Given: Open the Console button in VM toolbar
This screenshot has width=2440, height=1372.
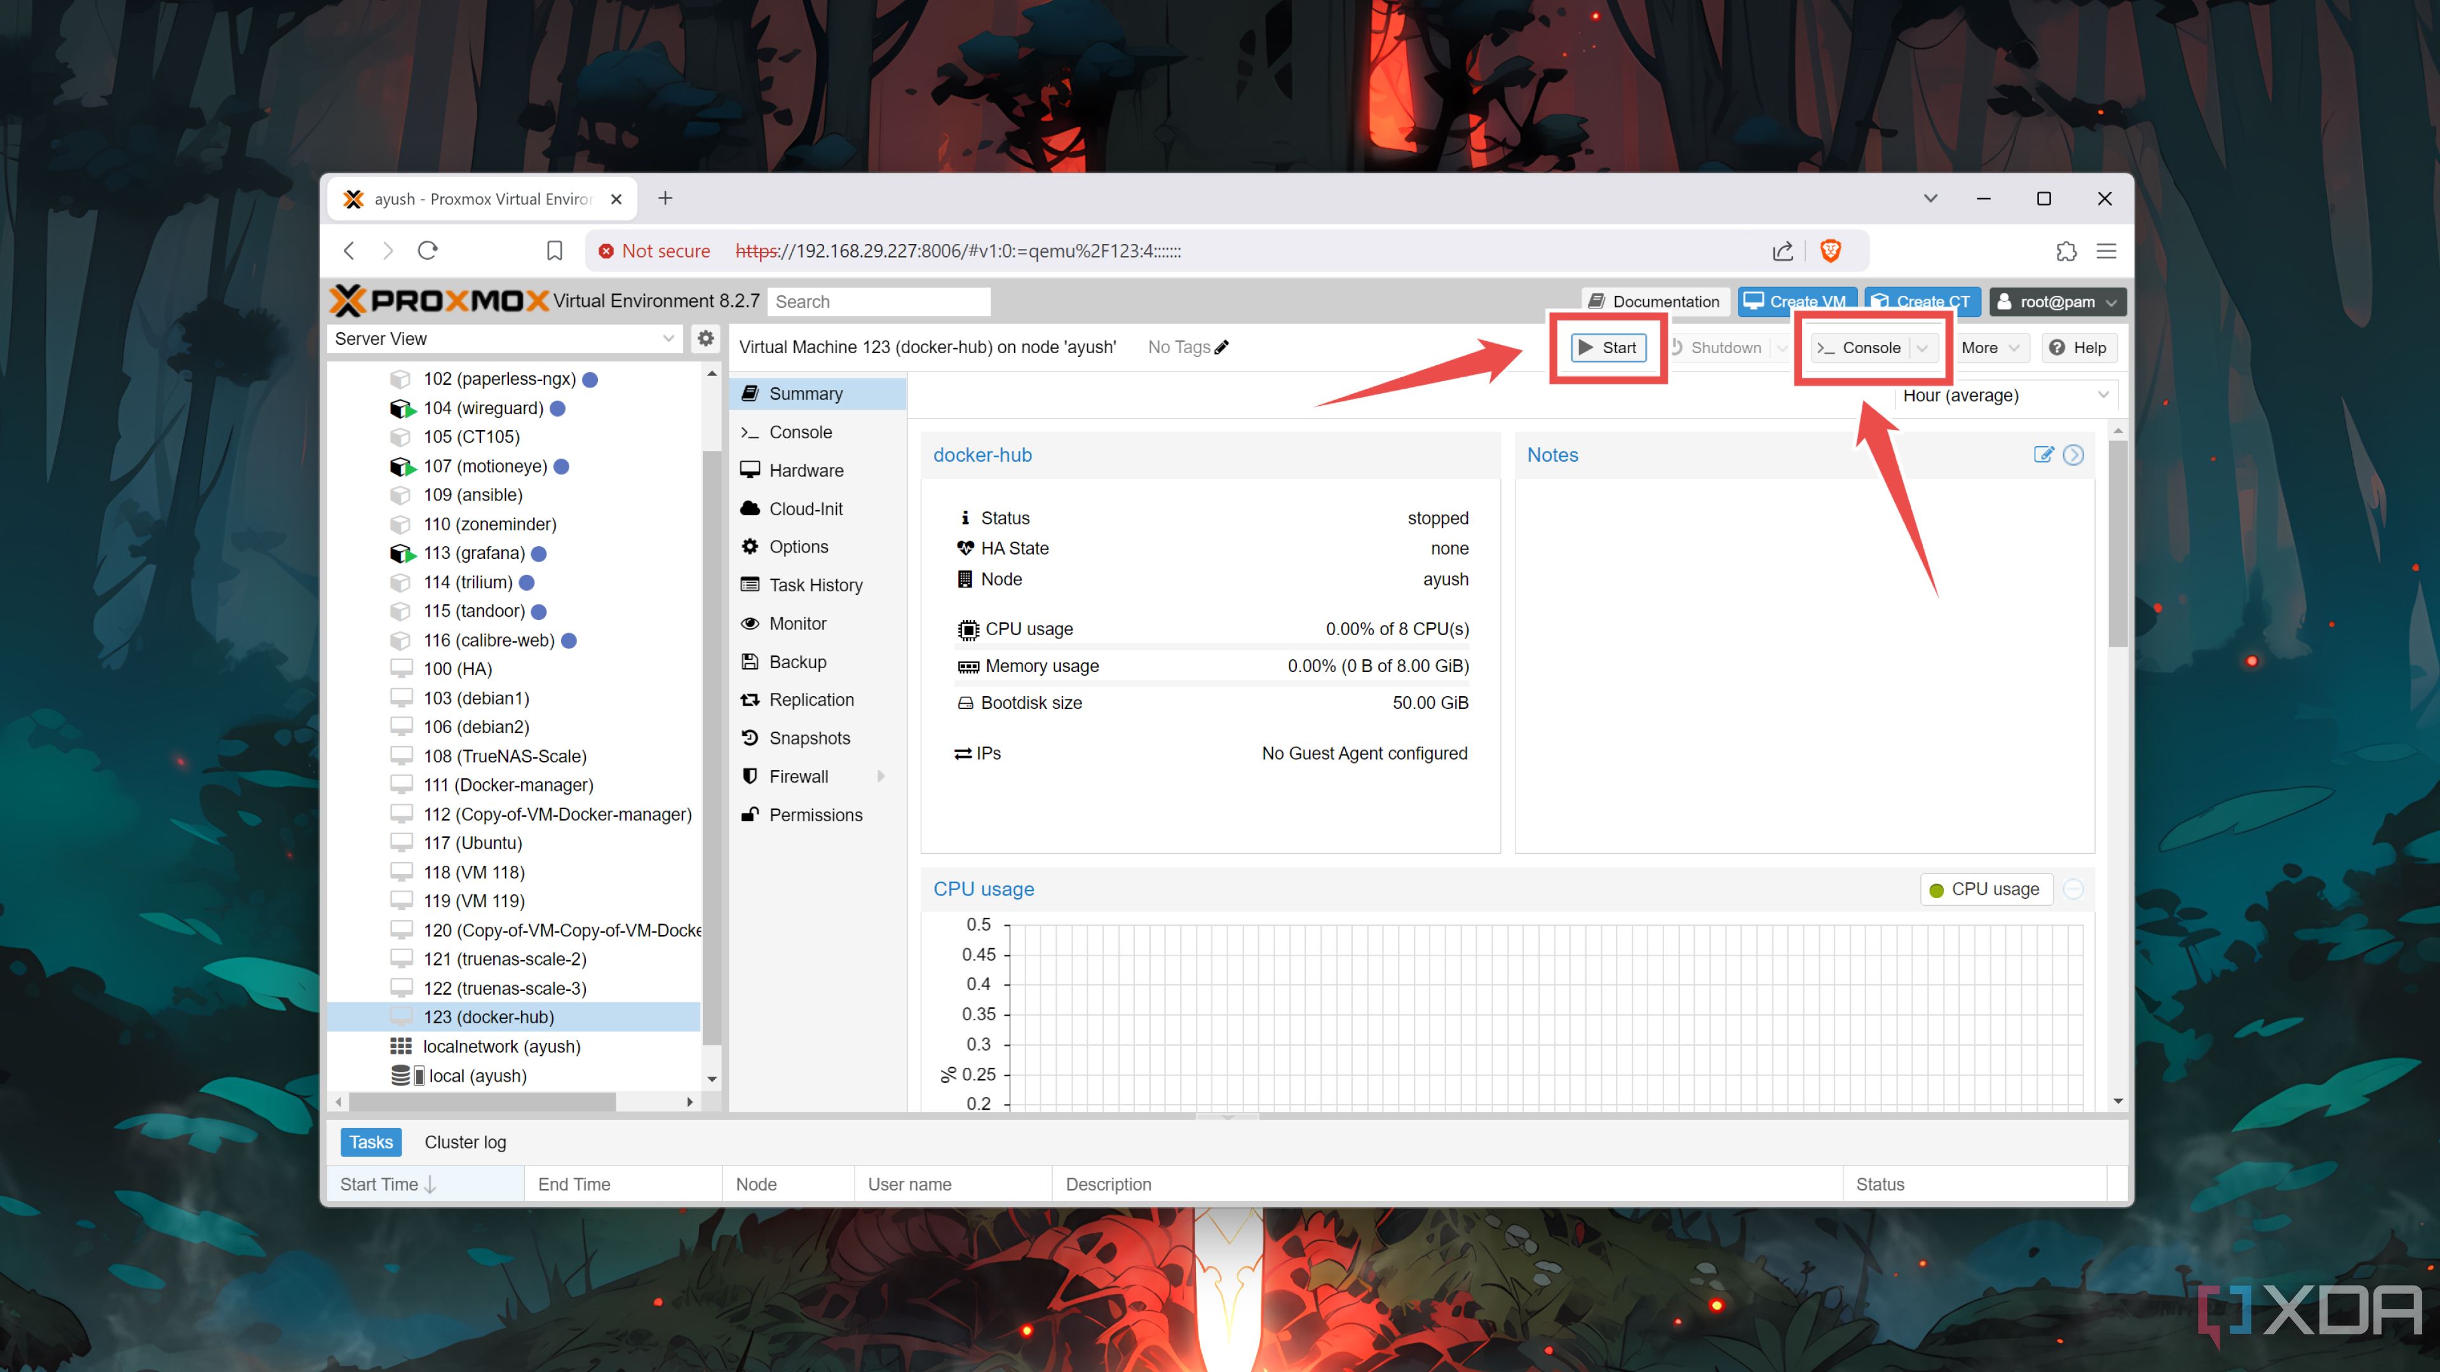Looking at the screenshot, I should tap(1859, 347).
